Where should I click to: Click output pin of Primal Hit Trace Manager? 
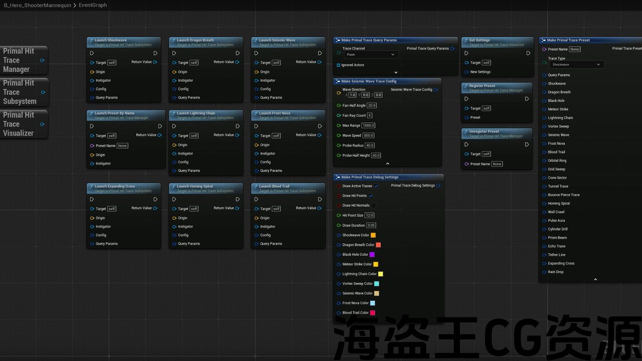pyautogui.click(x=42, y=60)
